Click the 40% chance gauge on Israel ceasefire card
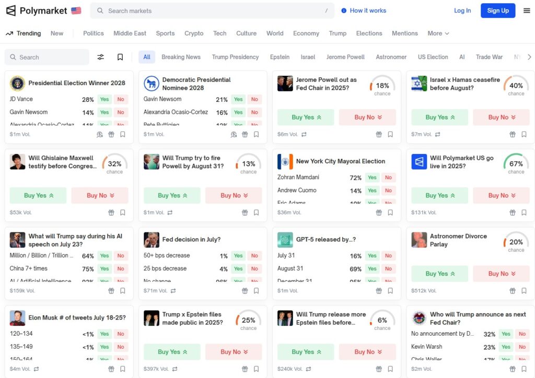 click(x=516, y=86)
